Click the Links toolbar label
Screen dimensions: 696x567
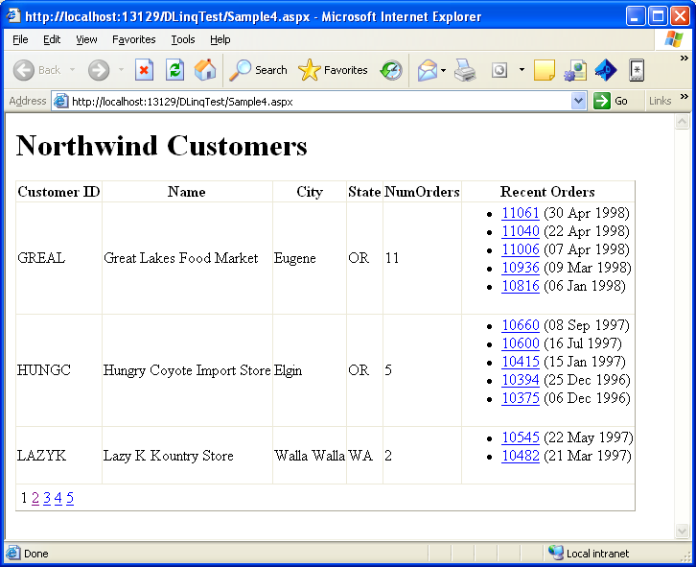[x=660, y=101]
